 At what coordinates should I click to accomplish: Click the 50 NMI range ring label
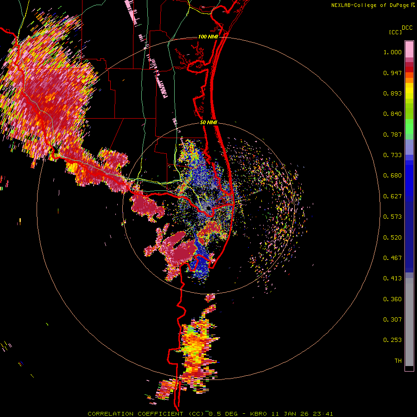pyautogui.click(x=209, y=123)
